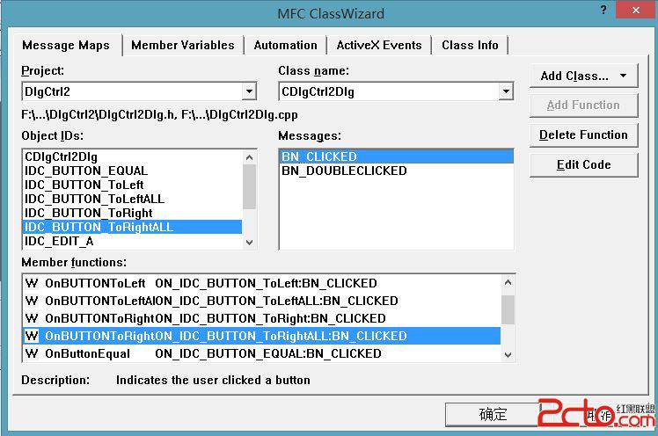The height and width of the screenshot is (436, 658).
Task: Open Add Class dropdown arrow menu
Action: click(x=624, y=76)
